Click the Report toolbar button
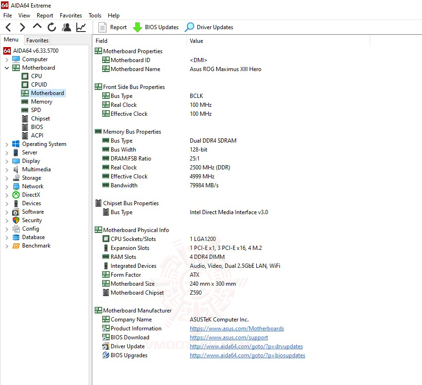Viewport: 422px width, 385px height. coord(113,27)
